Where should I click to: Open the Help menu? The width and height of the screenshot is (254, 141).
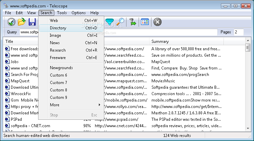tap(94, 12)
